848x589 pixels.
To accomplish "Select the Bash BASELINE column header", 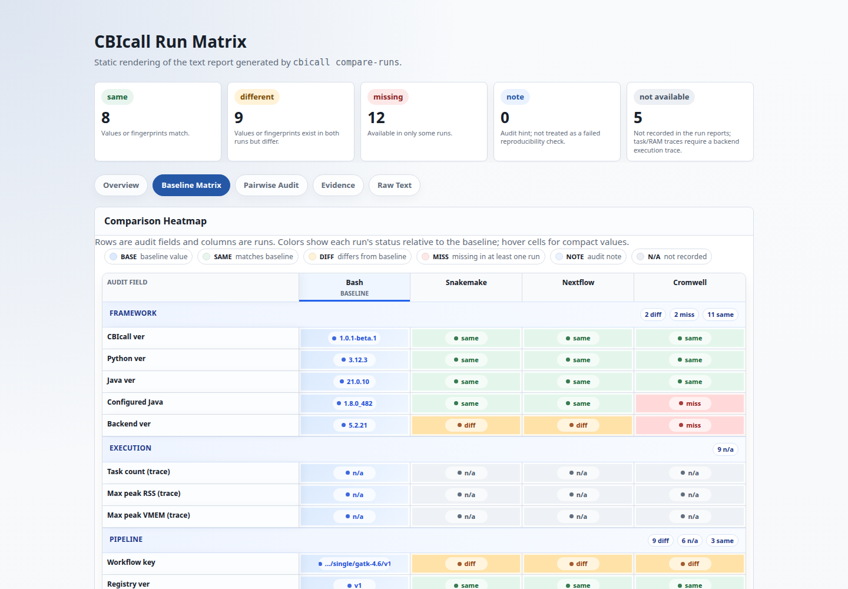I will point(355,287).
